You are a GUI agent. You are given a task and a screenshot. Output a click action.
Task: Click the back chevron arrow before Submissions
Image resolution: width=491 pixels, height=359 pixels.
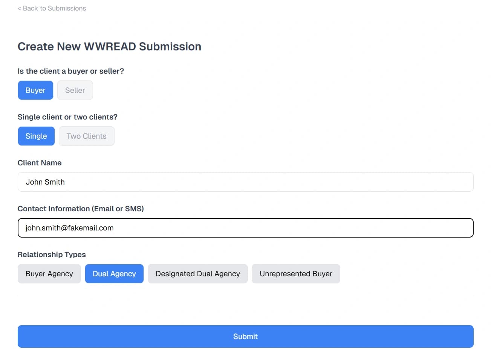(19, 8)
